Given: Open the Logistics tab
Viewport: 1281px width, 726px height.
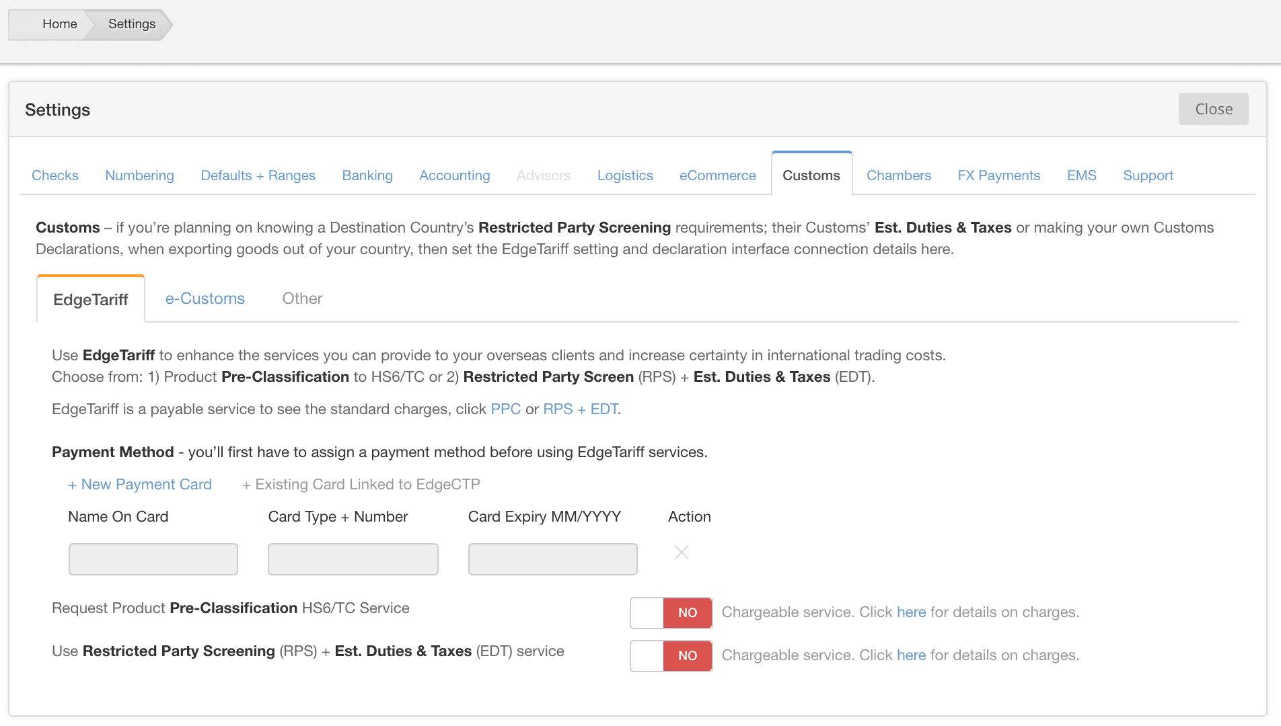Looking at the screenshot, I should (625, 175).
